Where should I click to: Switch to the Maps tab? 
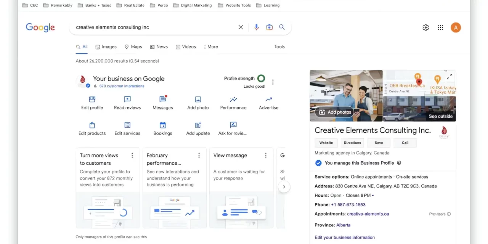133,47
